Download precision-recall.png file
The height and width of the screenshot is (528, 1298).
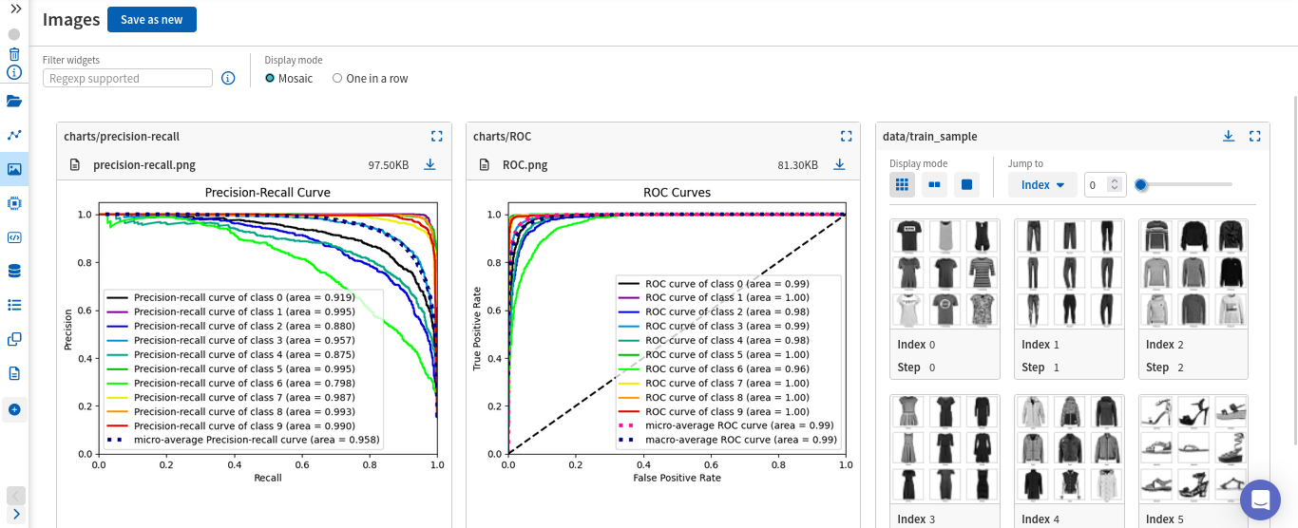(429, 164)
